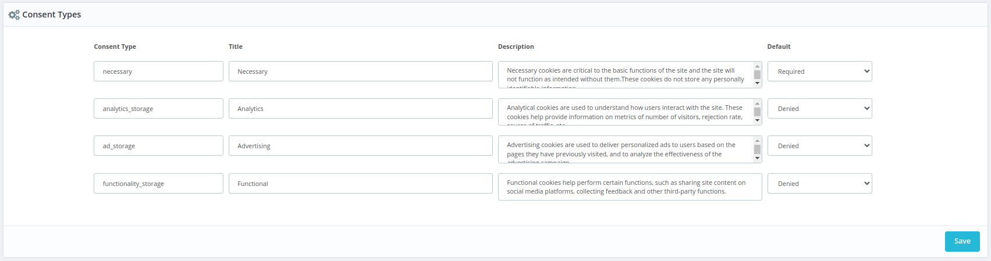This screenshot has height=261, width=991.
Task: Click the Analytics title field
Action: [x=360, y=109]
